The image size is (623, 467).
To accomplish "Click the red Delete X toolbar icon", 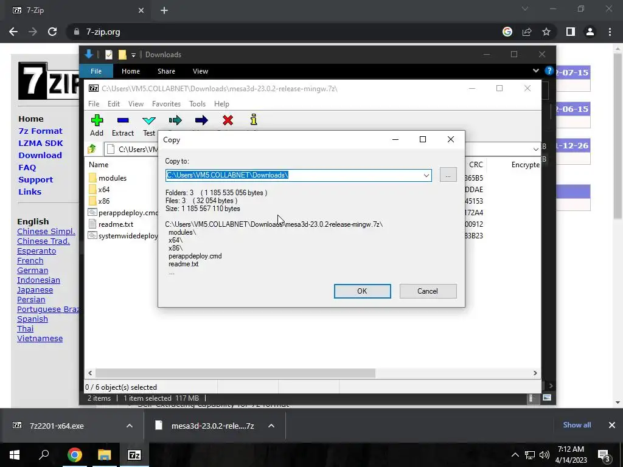I will click(228, 120).
